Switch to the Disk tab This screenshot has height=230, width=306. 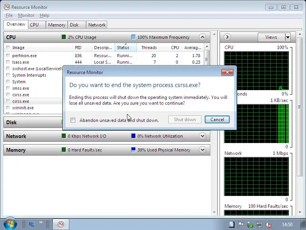tap(77, 25)
